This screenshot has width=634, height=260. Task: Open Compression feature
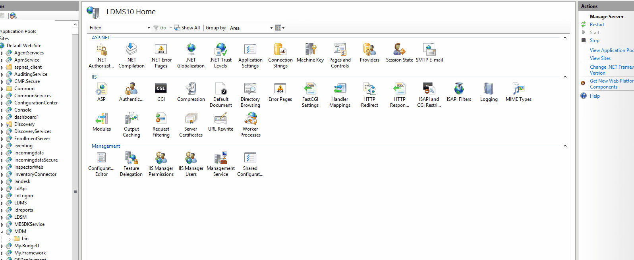pos(191,92)
